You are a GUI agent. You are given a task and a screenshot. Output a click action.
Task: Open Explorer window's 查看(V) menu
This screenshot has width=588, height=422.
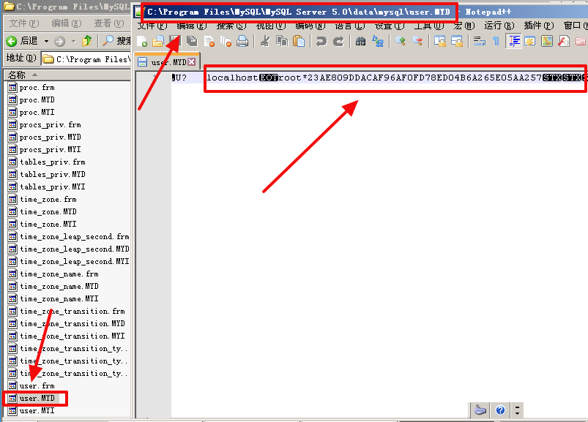tap(109, 23)
